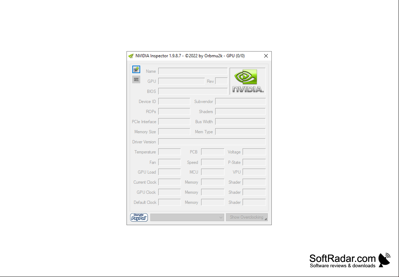Click the GPU Clock field
This screenshot has height=277, width=399.
point(169,192)
